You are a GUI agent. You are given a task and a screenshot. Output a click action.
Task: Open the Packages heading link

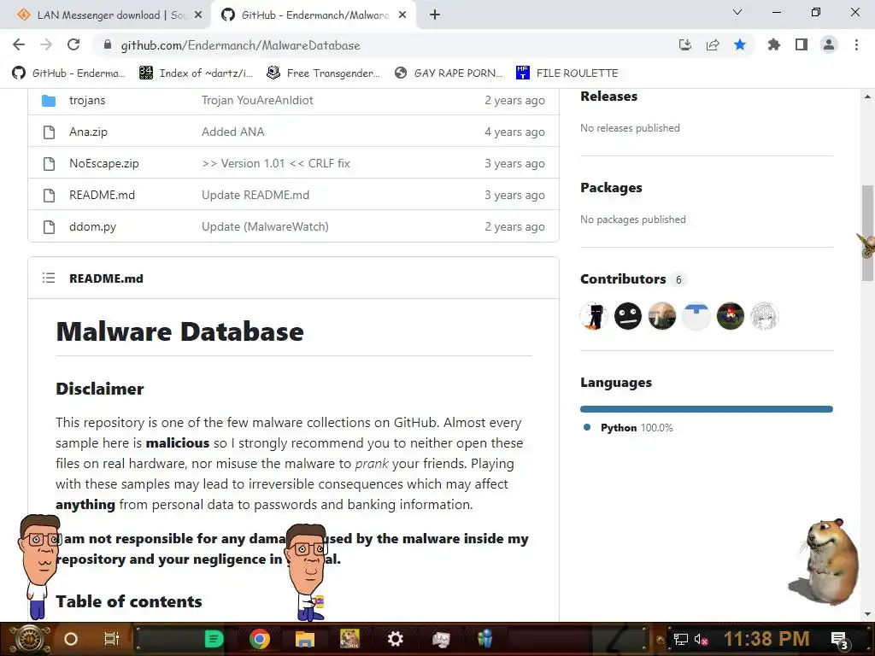(611, 188)
